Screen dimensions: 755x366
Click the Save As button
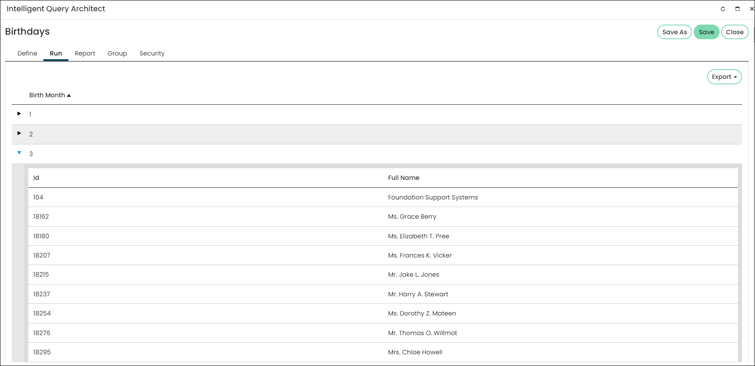[x=674, y=32]
